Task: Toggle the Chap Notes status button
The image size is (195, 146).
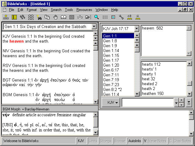Action: click(183, 141)
